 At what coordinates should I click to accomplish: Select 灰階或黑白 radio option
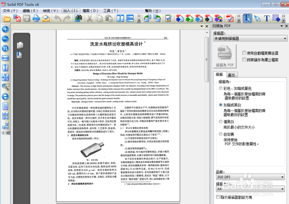coord(221,105)
